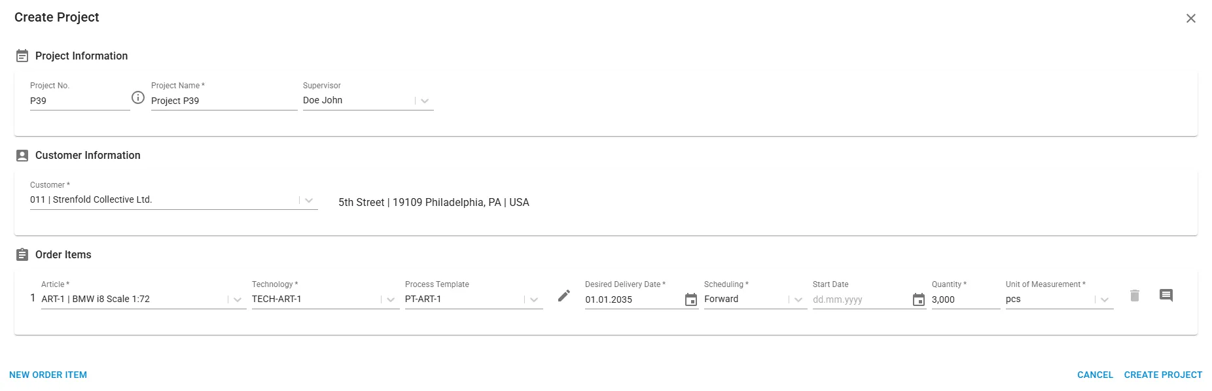Click the Quantity field showing 3,000
The height and width of the screenshot is (391, 1212).
tap(965, 299)
